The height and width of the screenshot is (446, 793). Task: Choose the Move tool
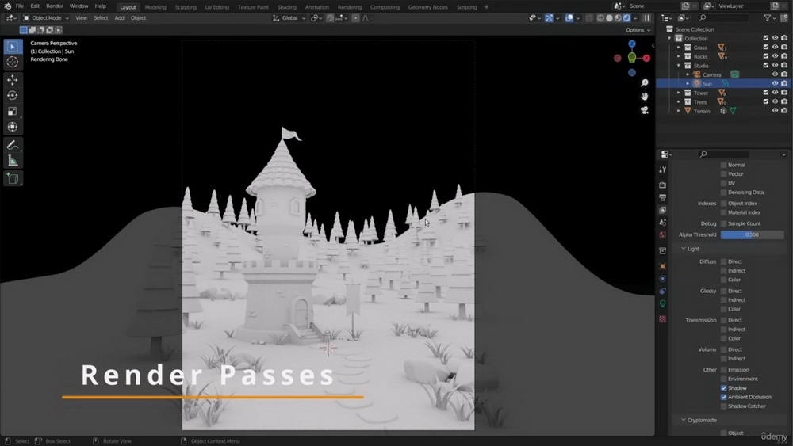(13, 80)
